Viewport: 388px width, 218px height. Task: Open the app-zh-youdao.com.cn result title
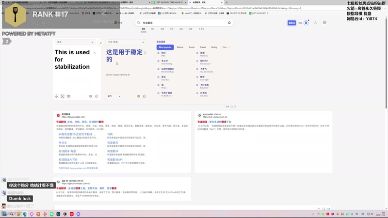pos(86,188)
